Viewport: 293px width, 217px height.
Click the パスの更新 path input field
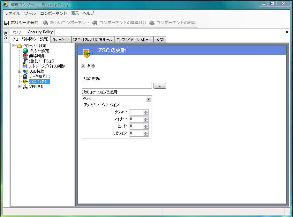pyautogui.click(x=117, y=85)
